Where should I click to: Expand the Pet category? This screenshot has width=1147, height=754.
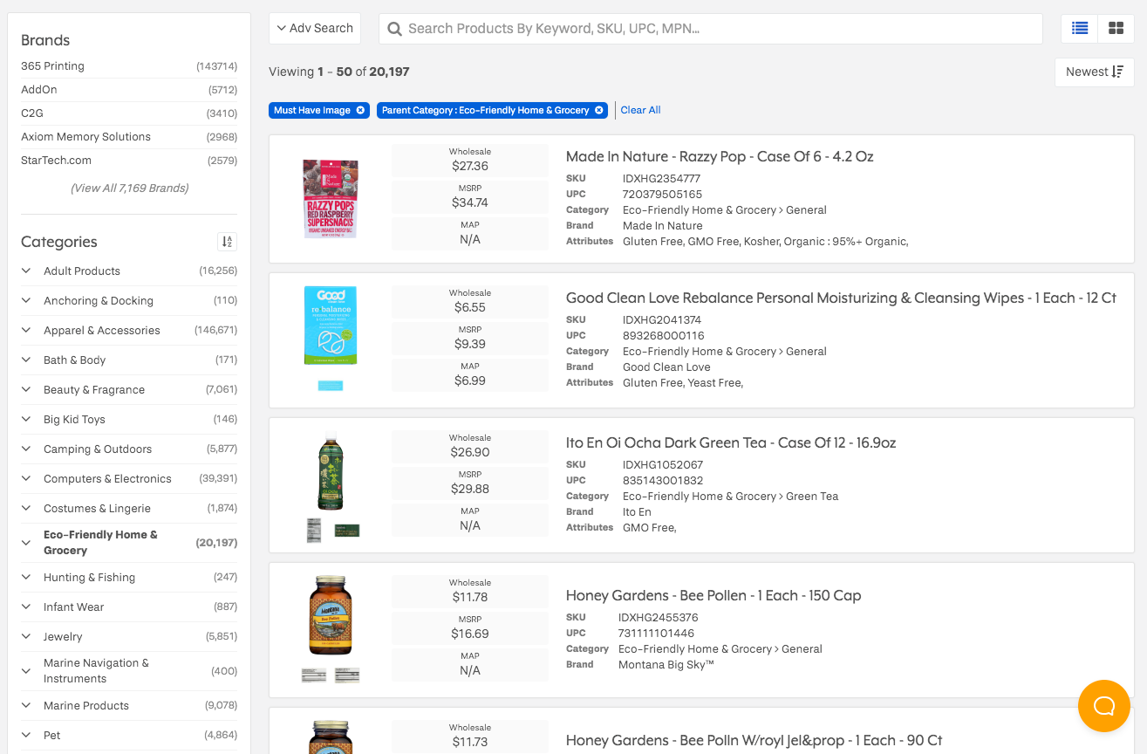pos(25,735)
